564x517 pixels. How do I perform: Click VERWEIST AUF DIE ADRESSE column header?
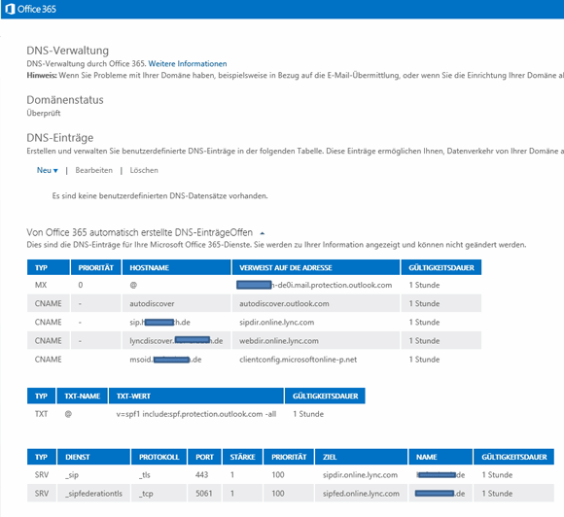pos(316,267)
